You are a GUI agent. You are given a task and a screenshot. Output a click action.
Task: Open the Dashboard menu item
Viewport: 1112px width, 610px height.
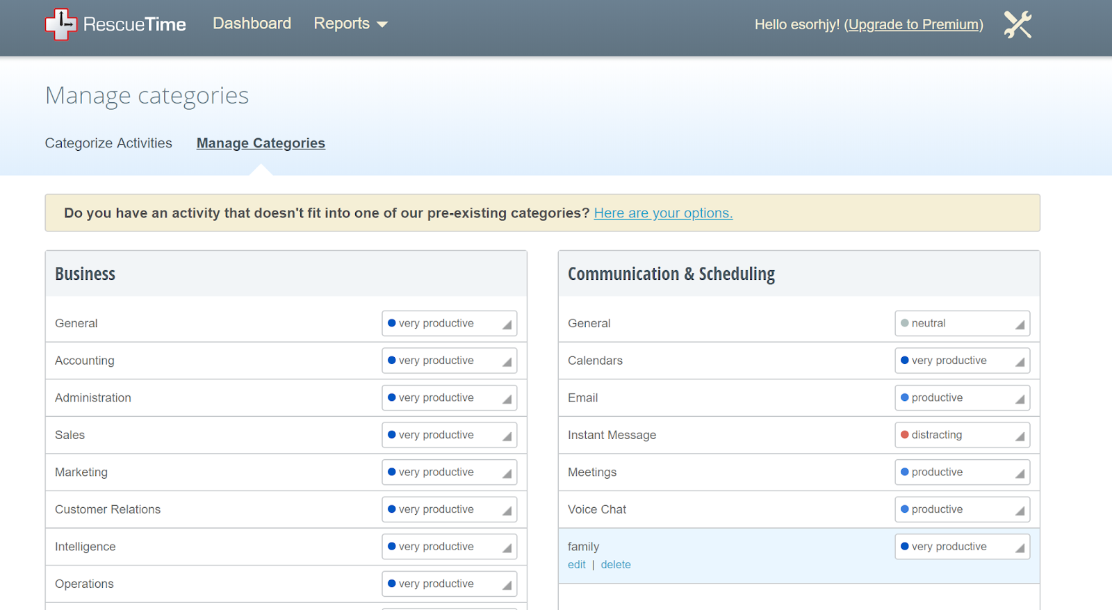coord(252,24)
